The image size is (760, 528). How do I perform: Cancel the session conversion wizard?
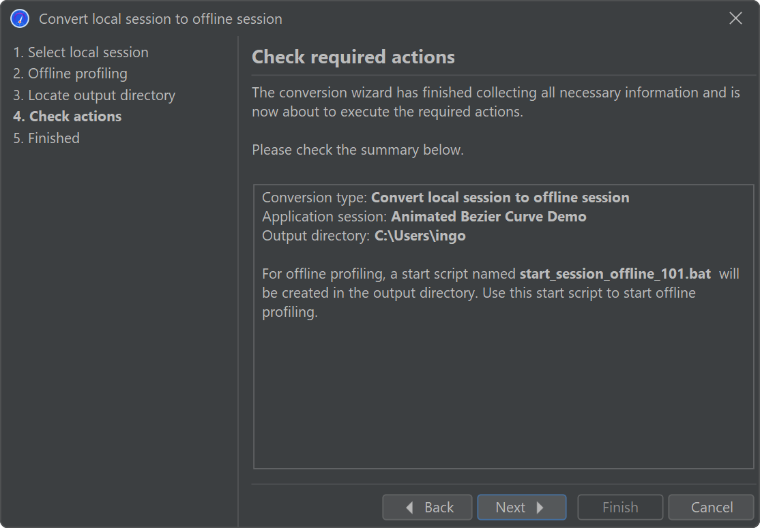711,508
